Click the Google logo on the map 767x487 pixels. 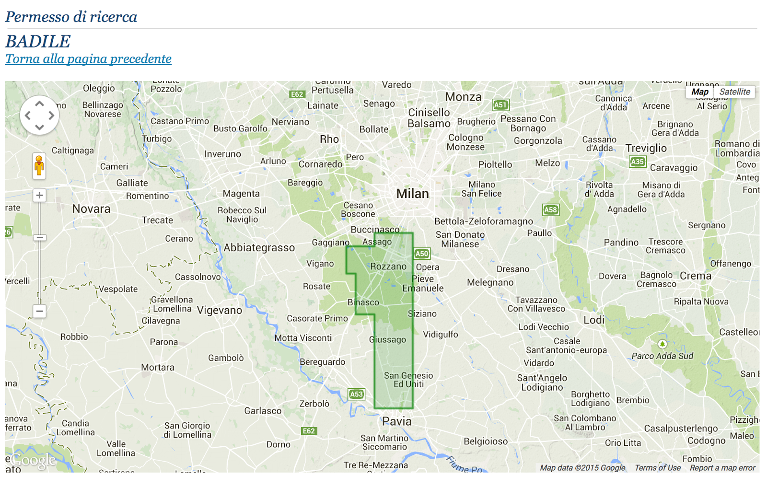point(34,461)
